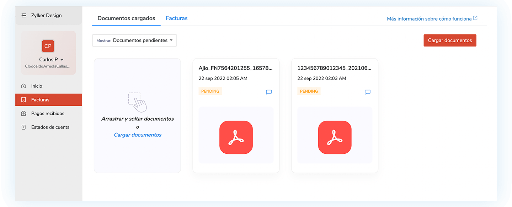Screen dimensions: 512x207
Task: Open comments on the Ajio_FN7564201255 document
Action: pos(269,92)
